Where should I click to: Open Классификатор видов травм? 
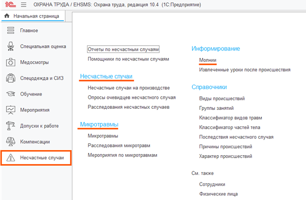pyautogui.click(x=231, y=118)
